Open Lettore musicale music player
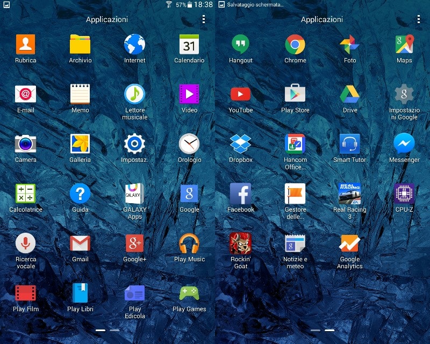430x344 pixels. click(x=134, y=94)
